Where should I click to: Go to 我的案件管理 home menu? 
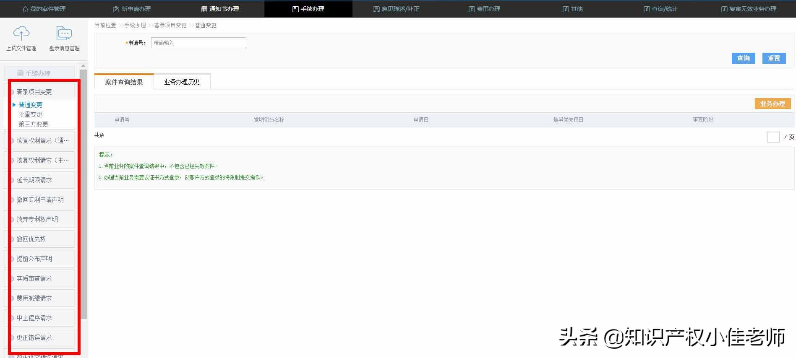(x=44, y=9)
